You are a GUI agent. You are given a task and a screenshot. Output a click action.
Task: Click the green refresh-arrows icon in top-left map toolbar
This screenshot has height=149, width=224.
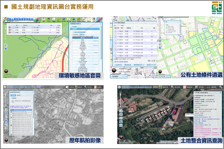94,19
